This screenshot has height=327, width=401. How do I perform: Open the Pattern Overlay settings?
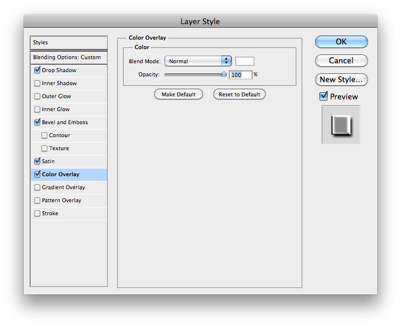pos(62,200)
